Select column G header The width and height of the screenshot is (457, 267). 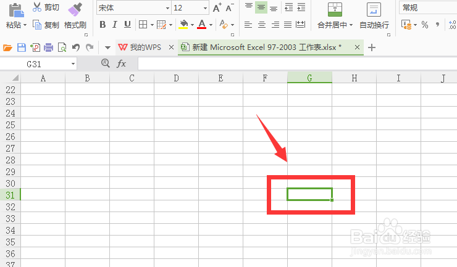click(x=309, y=78)
